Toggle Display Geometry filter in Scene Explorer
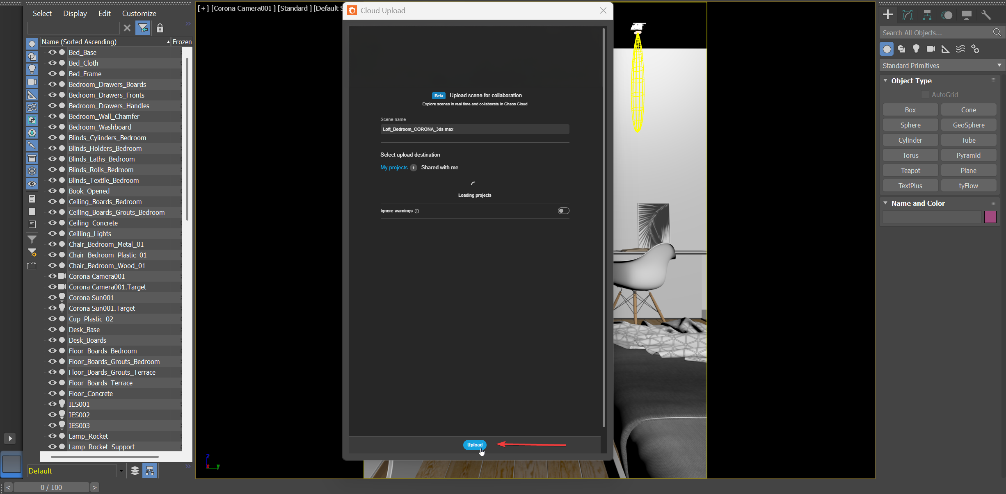Viewport: 1006px width, 494px height. (x=32, y=44)
